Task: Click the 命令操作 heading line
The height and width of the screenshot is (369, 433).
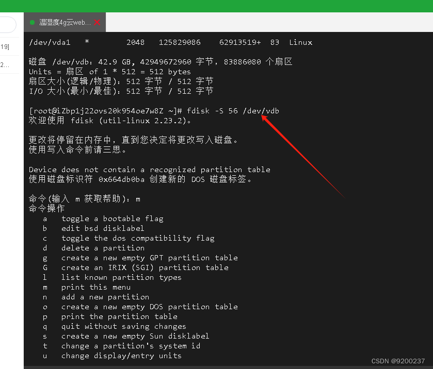Action: coord(46,209)
